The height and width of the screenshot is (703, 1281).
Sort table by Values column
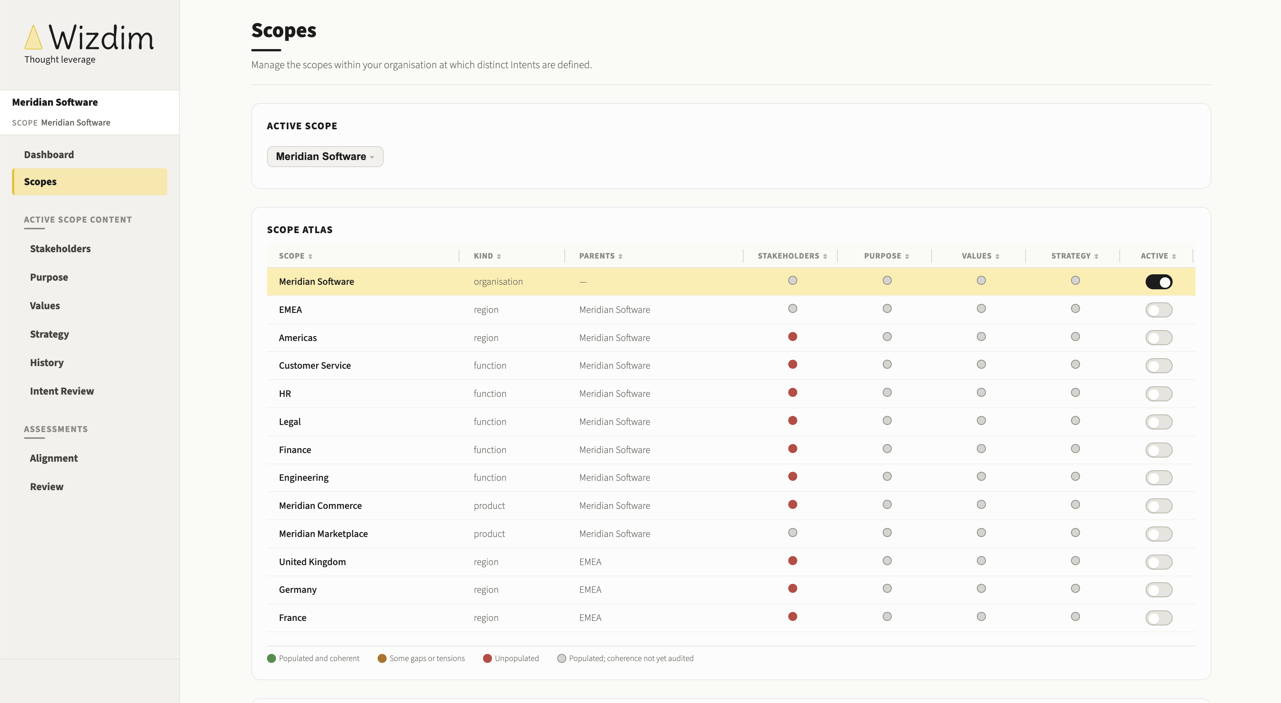tap(981, 256)
